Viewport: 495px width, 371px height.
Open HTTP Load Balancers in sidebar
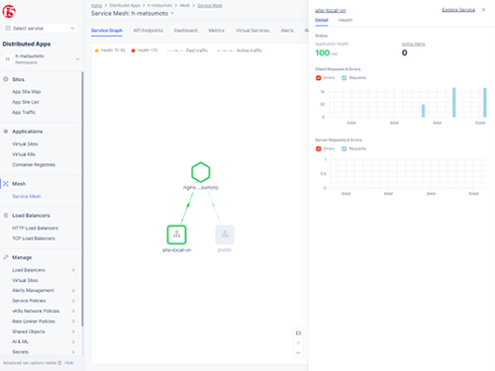[35, 229]
